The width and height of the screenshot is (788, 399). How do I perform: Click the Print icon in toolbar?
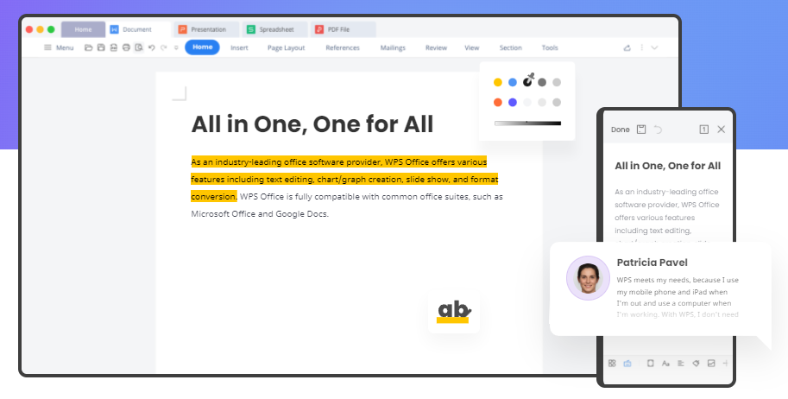126,47
